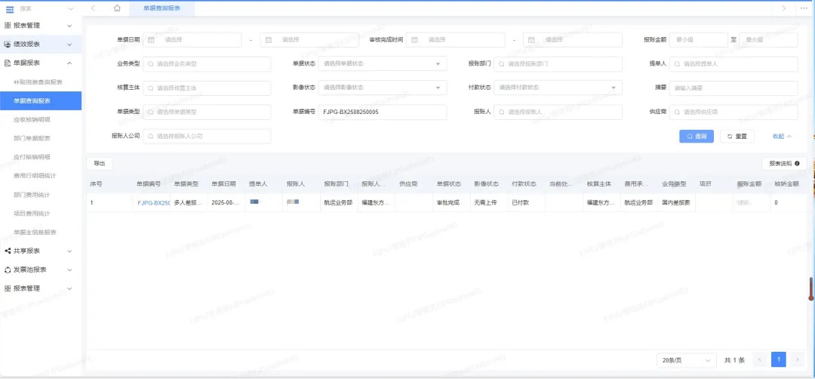Click the right arrow tab navigation icon

click(x=784, y=8)
